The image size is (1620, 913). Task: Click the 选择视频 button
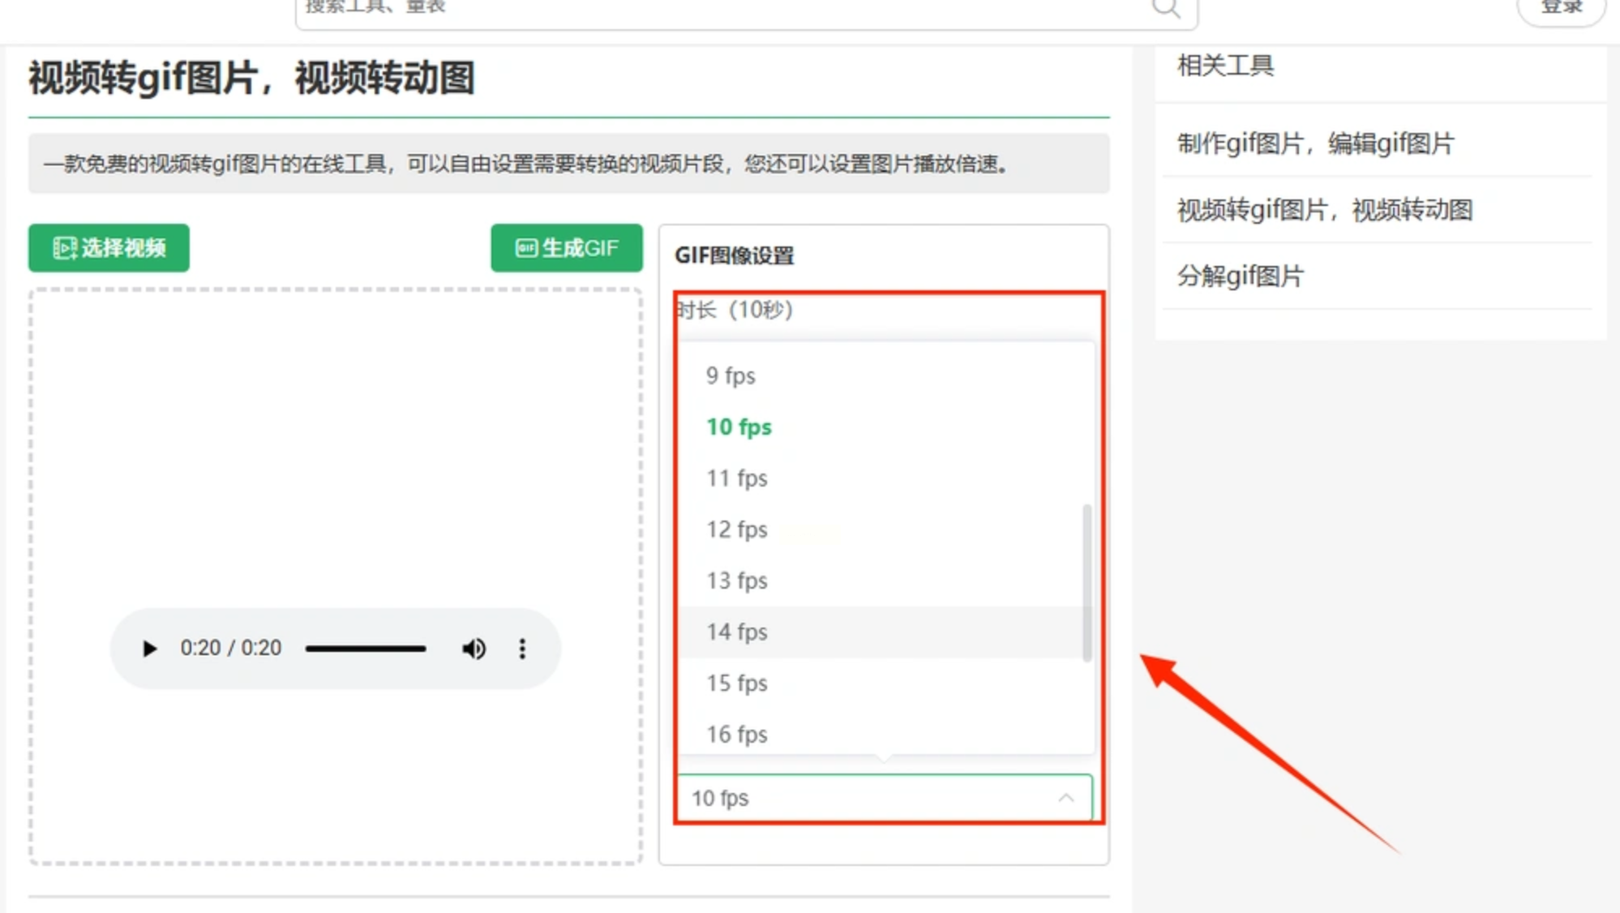109,248
